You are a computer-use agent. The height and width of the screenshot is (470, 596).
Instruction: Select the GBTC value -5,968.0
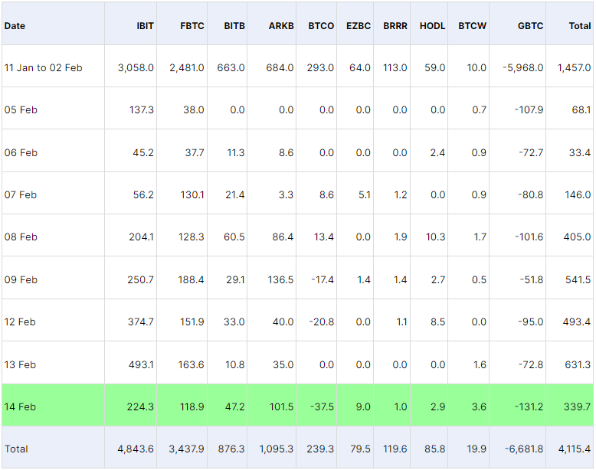point(523,67)
